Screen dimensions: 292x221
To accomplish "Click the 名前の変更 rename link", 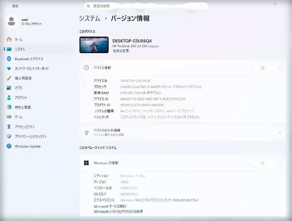I will (121, 51).
